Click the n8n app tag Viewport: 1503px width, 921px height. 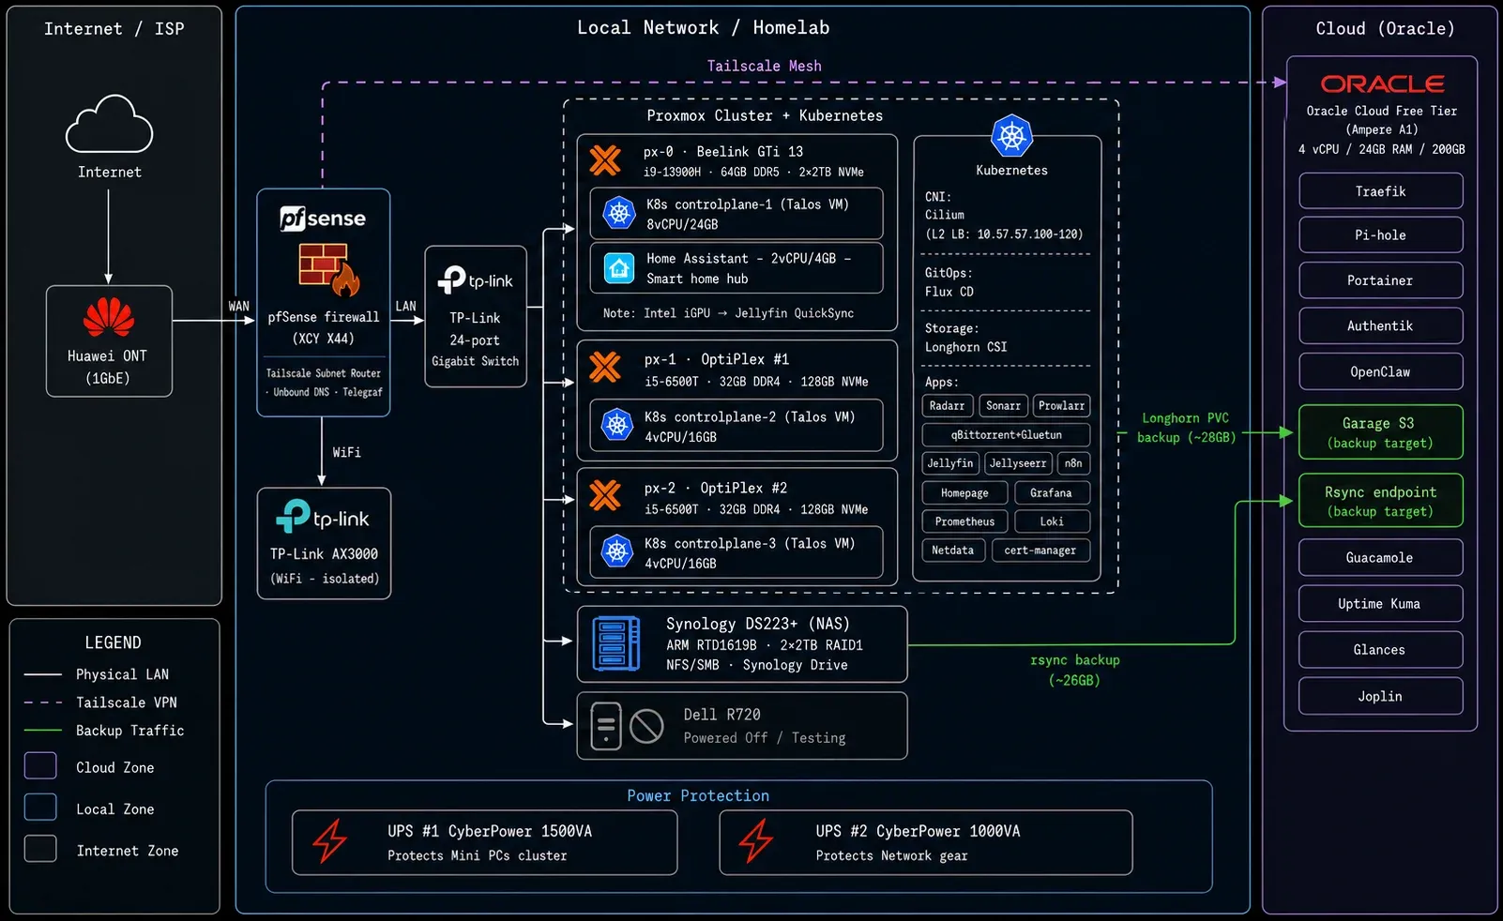pos(1074,463)
